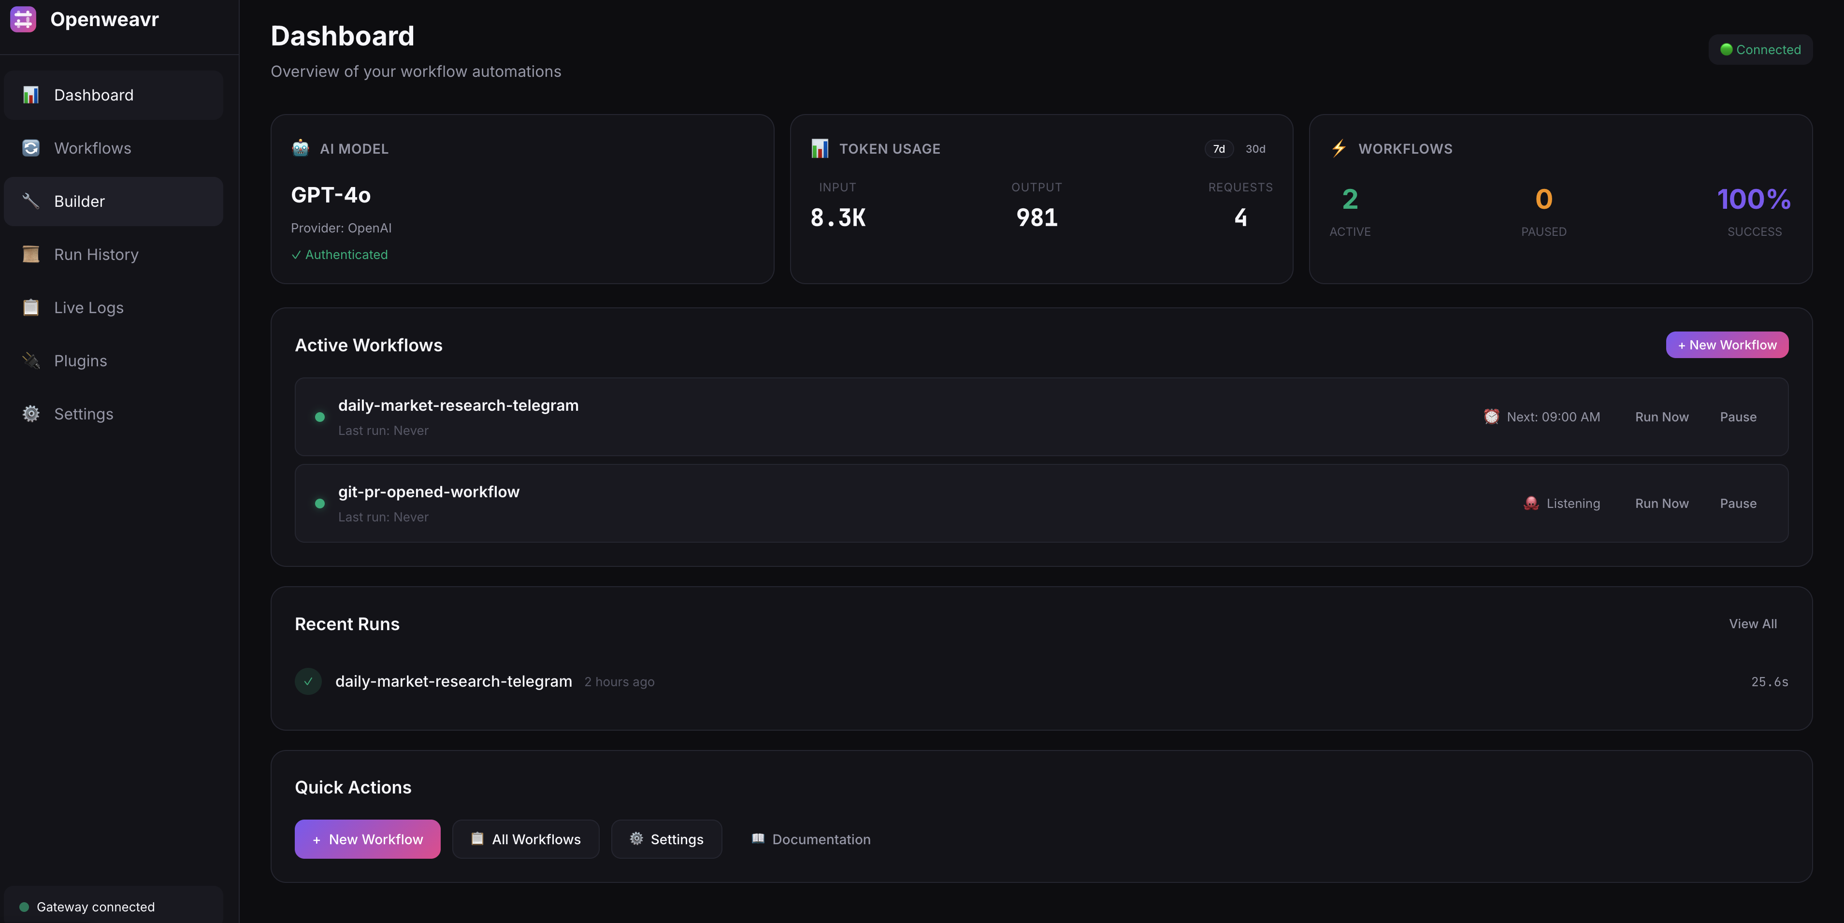Open the Live Logs clipboard icon
This screenshot has width=1844, height=923.
(31, 307)
